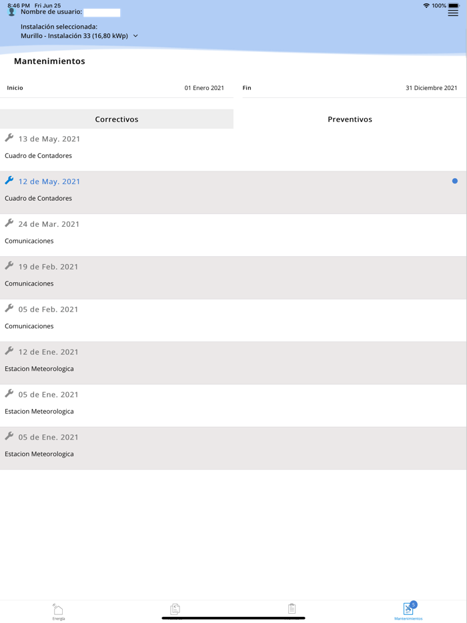Tap the Fin label
Screen dimensions: 467x623
pos(247,88)
